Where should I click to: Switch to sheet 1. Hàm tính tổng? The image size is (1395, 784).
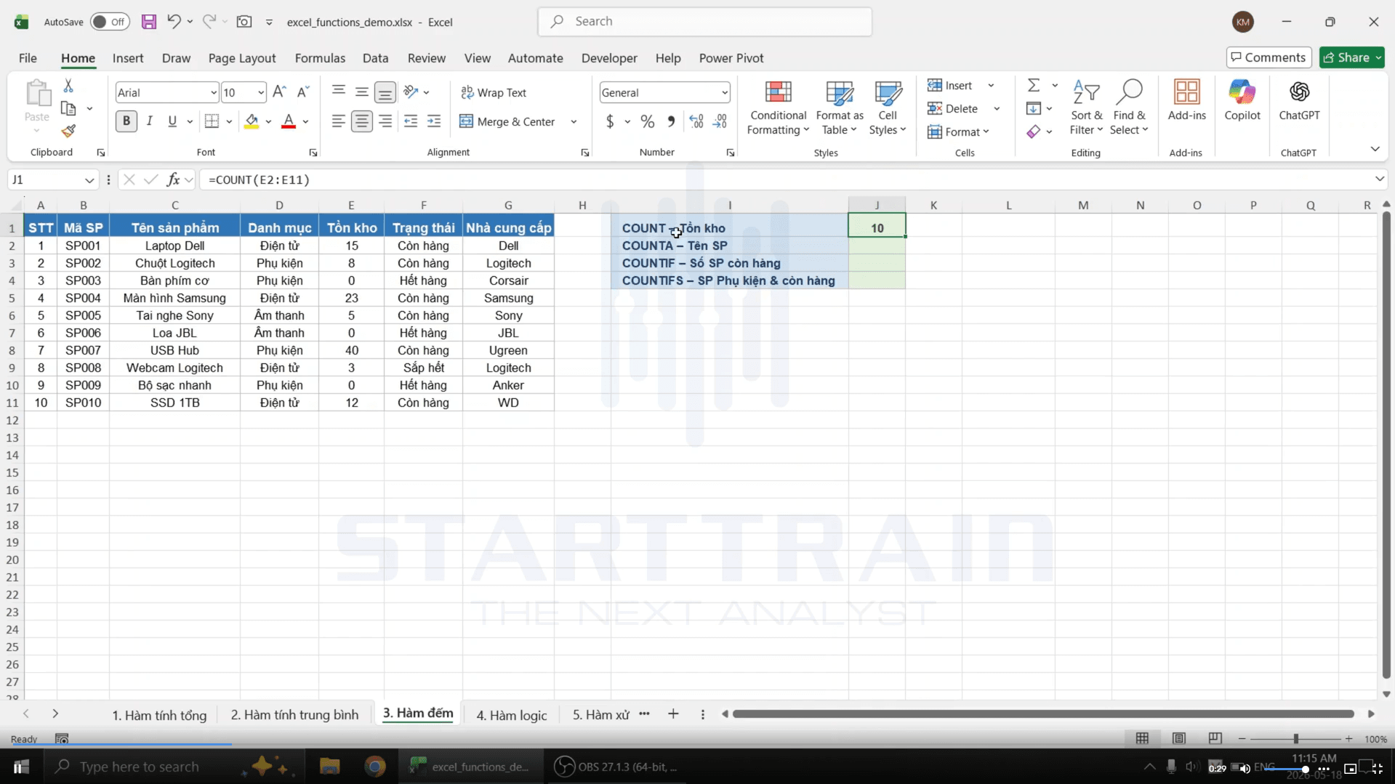click(x=159, y=715)
